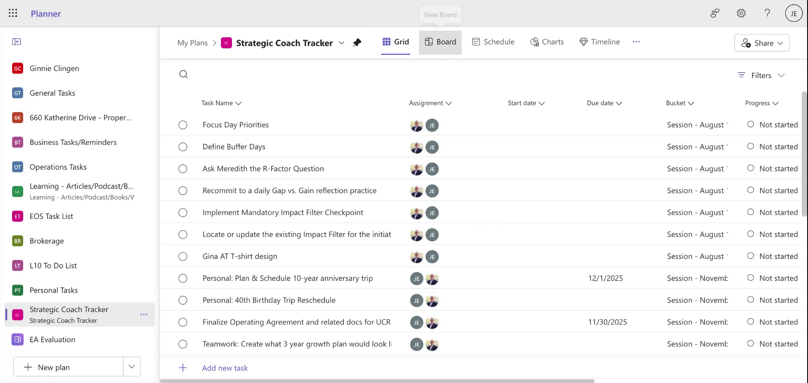808x383 pixels.
Task: Click the Not started circle for Define Buffer Days
Action: [x=751, y=146]
